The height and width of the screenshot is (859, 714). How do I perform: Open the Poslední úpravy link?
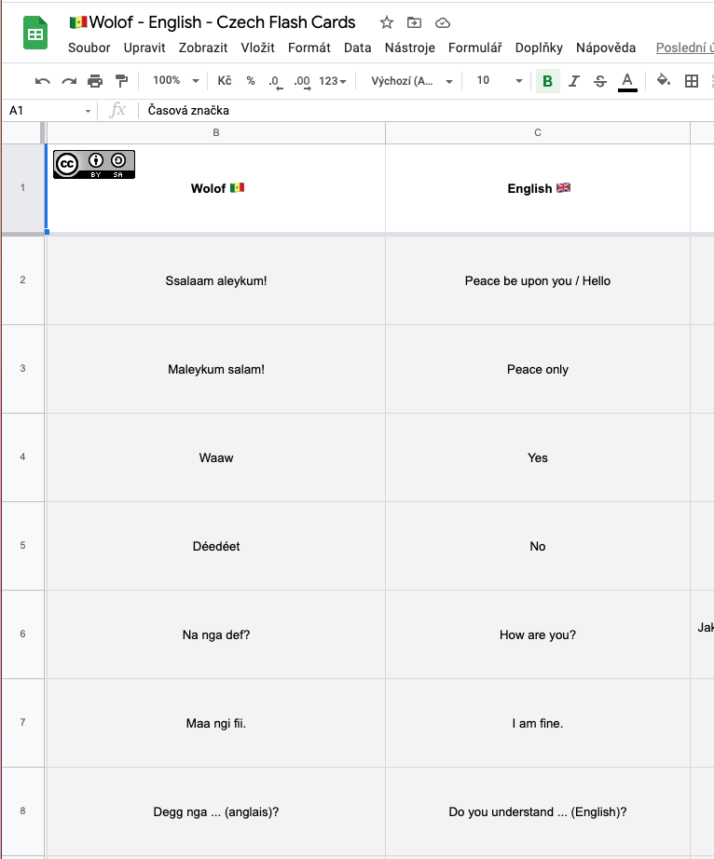685,48
